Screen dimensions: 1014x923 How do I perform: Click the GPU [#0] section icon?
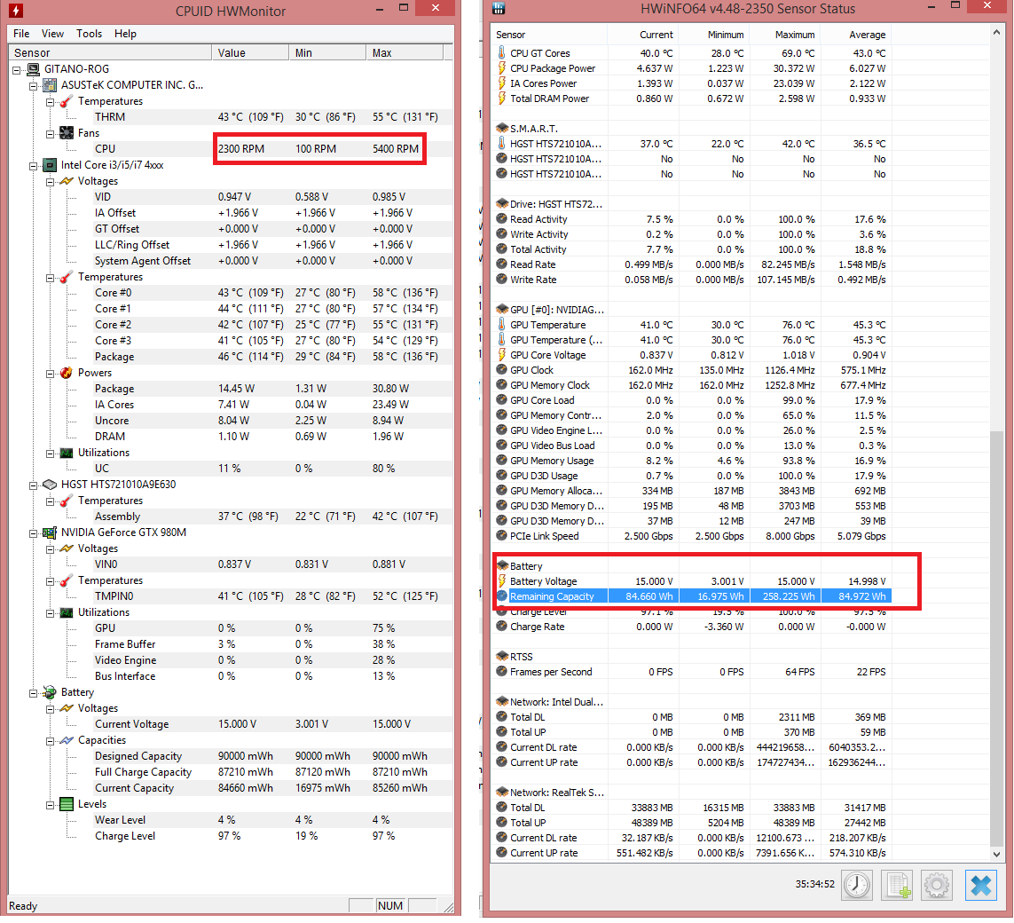click(x=502, y=310)
